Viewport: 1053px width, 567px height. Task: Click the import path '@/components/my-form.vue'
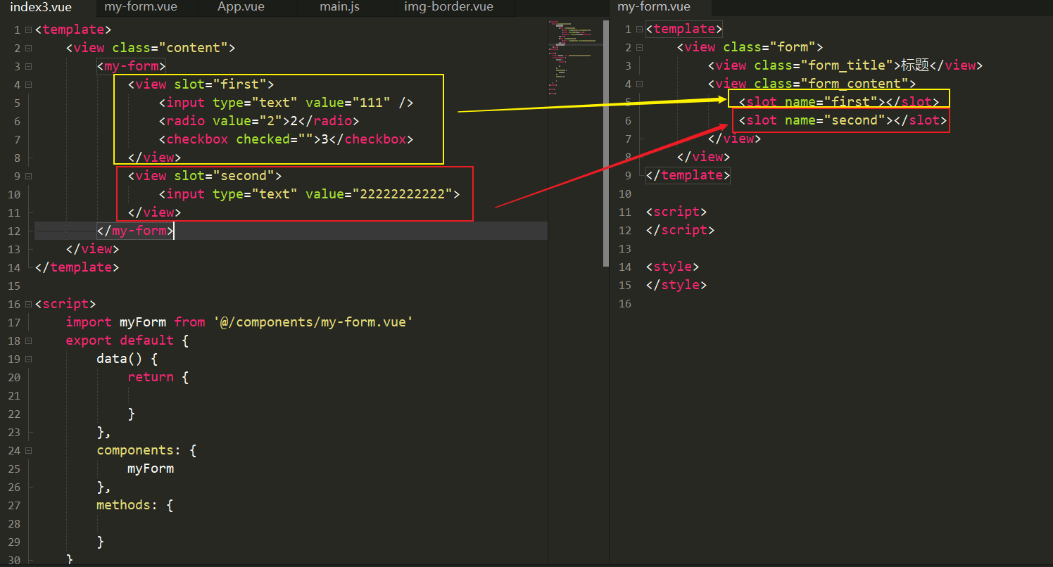313,322
